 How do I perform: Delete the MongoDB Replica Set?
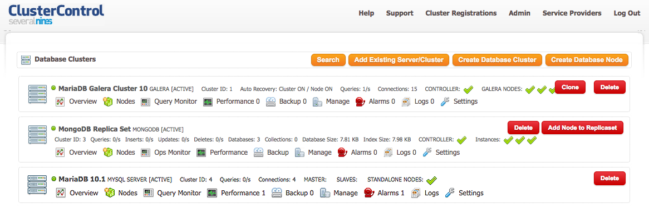(x=523, y=128)
